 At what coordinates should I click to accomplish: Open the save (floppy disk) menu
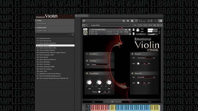(x=124, y=21)
